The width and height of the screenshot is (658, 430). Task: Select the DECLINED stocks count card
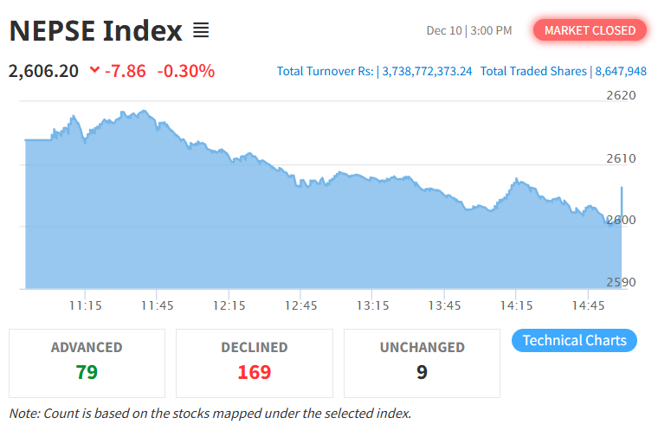[x=254, y=362]
